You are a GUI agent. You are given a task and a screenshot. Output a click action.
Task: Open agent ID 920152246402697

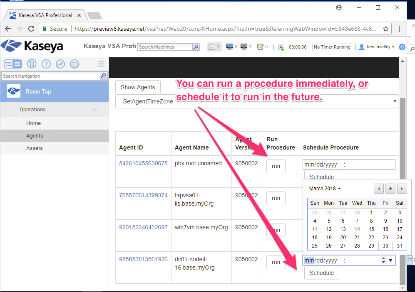click(x=143, y=227)
